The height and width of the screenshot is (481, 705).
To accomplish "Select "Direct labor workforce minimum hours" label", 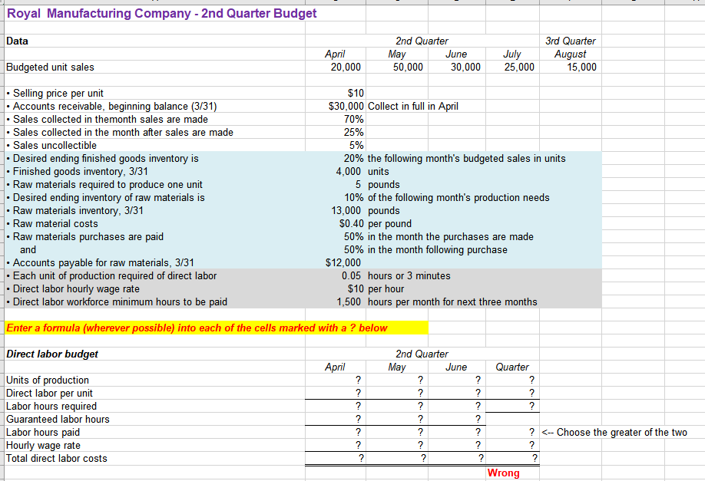I will coord(117,301).
